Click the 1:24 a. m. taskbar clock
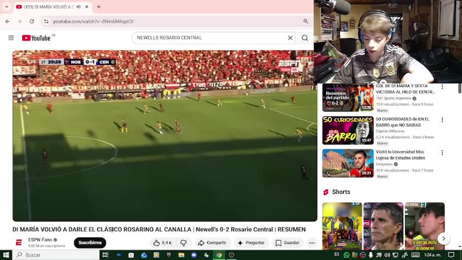Image resolution: width=462 pixels, height=260 pixels. coord(432,255)
